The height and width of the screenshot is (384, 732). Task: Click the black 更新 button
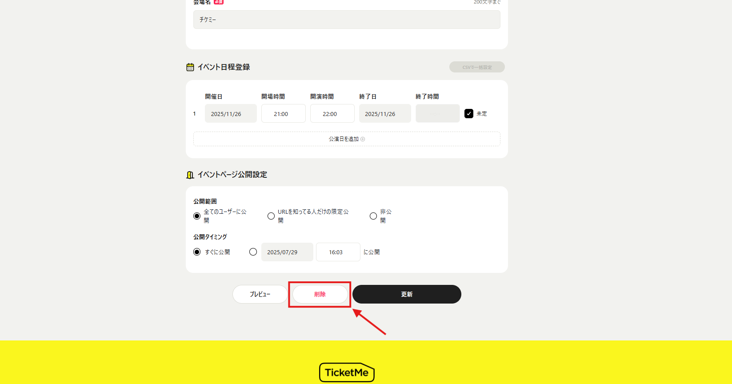pyautogui.click(x=407, y=294)
